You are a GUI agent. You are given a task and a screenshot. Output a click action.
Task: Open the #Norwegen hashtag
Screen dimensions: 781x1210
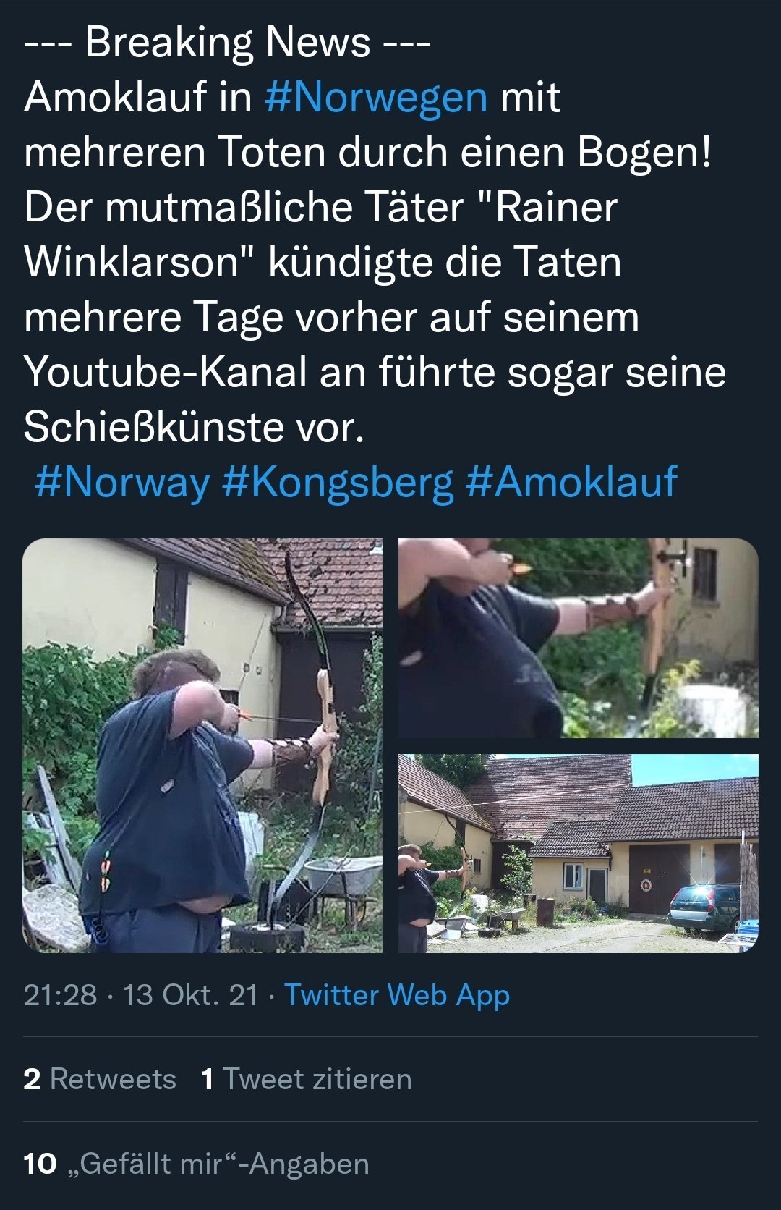coord(376,98)
